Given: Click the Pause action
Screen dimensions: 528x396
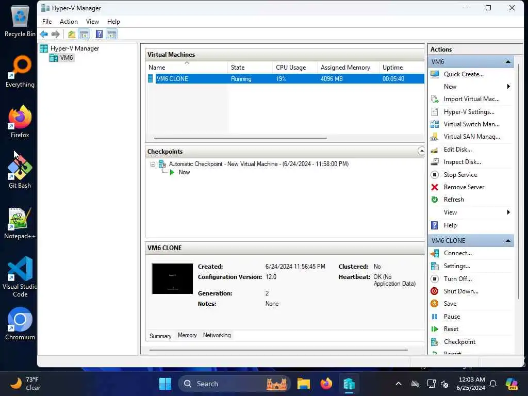Looking at the screenshot, I should coord(452,317).
